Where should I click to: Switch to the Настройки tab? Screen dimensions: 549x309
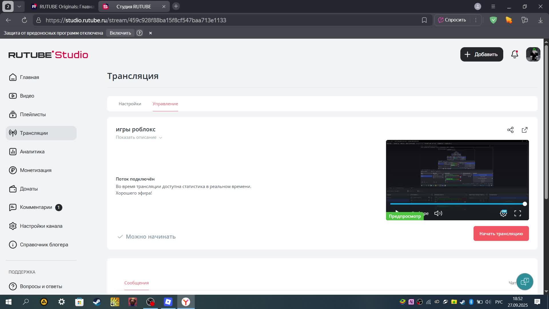pyautogui.click(x=130, y=104)
